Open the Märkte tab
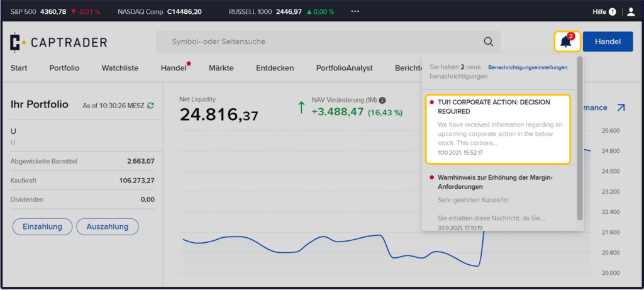The image size is (644, 290). tap(221, 68)
